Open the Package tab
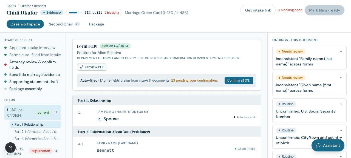This screenshot has width=351, height=158. [97, 24]
